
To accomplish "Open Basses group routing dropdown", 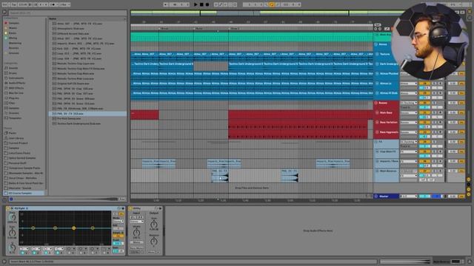I will (409, 103).
